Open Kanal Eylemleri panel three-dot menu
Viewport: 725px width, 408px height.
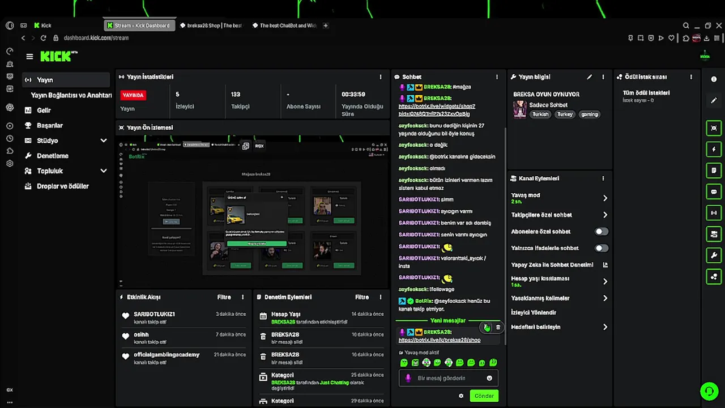coord(603,178)
